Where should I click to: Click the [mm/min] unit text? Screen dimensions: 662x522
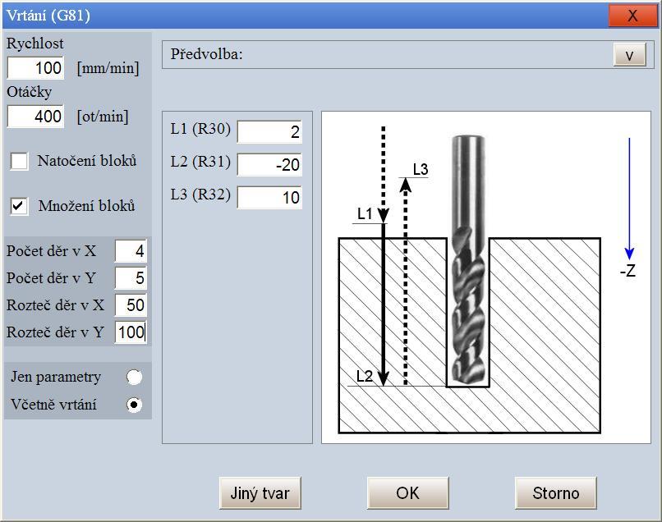click(x=108, y=68)
